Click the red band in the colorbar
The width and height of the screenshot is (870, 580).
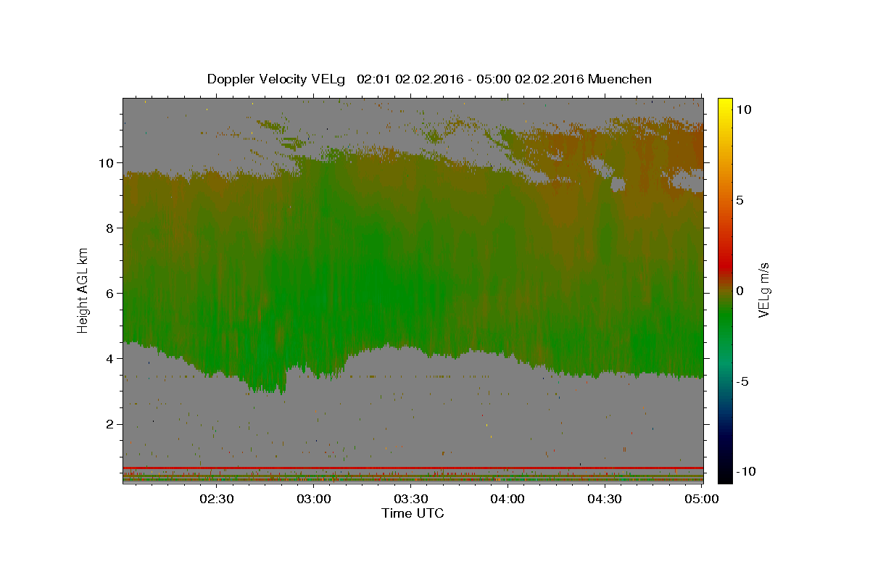[x=725, y=273]
